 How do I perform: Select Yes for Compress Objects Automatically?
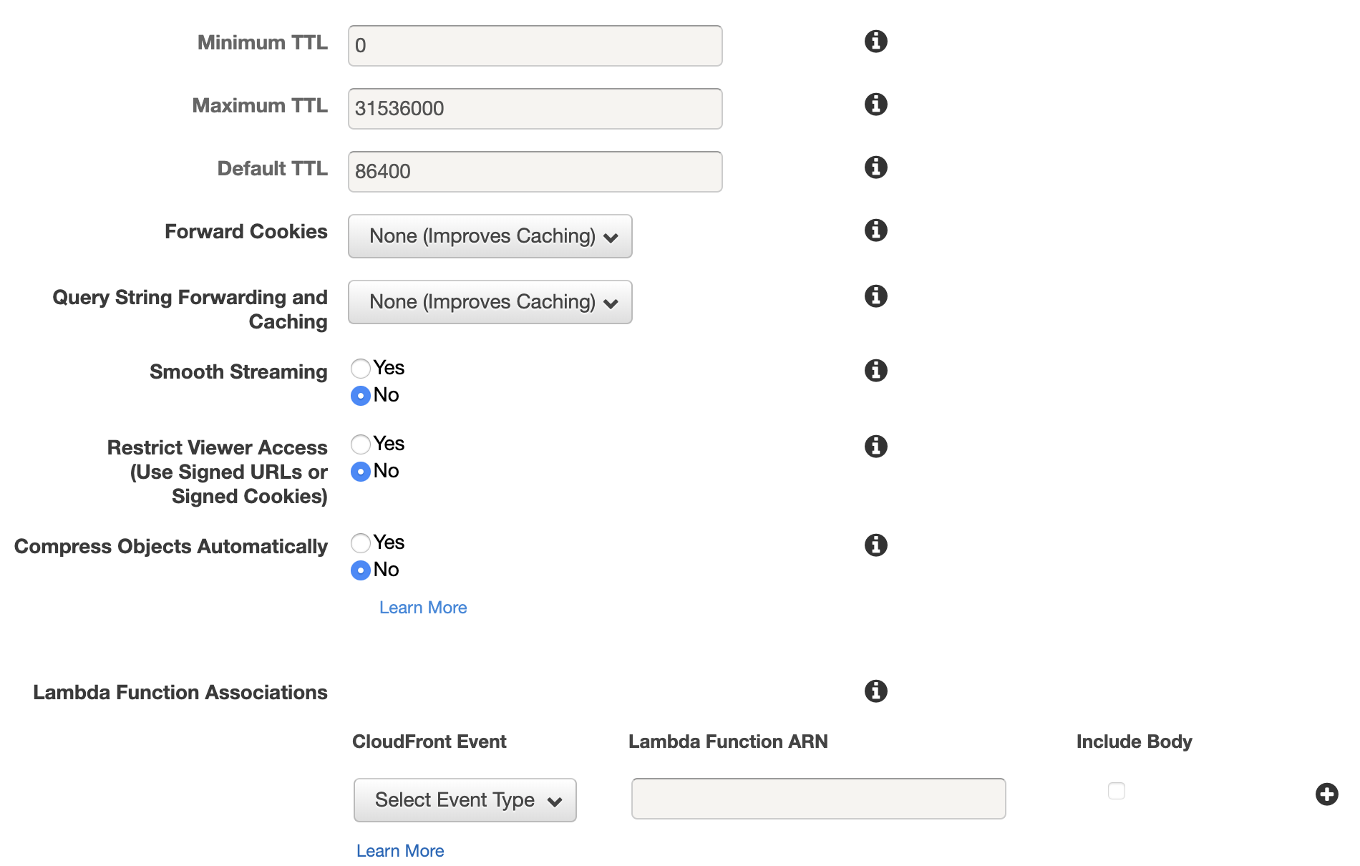point(361,543)
